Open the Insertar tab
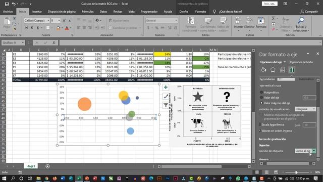Viewport: 323px width, 182px height. click(x=37, y=12)
